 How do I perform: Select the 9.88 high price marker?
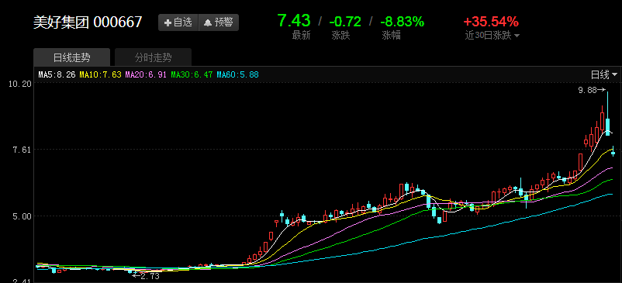[x=592, y=91]
